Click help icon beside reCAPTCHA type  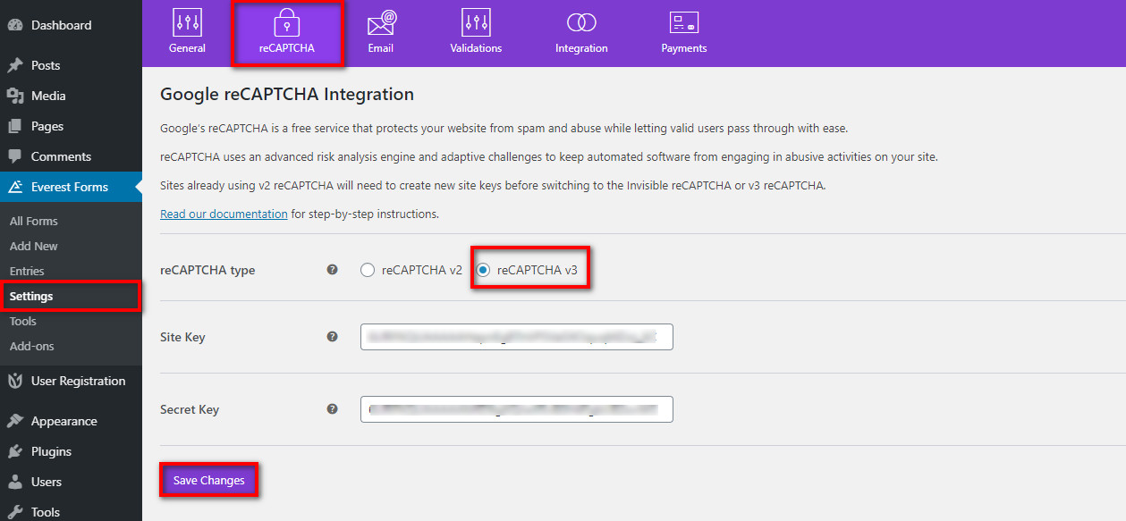coord(333,269)
